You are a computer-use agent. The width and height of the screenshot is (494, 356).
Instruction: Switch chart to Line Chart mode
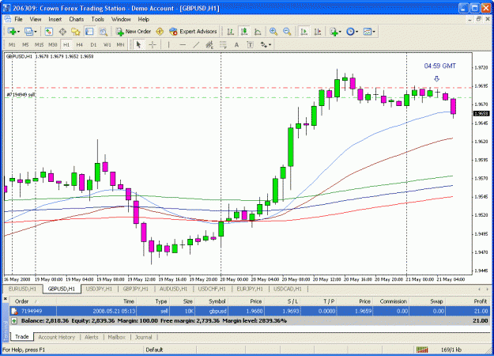(258, 32)
